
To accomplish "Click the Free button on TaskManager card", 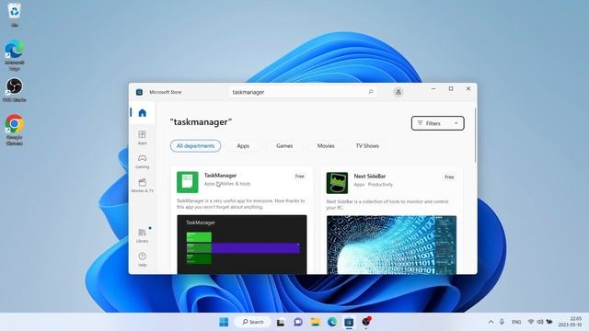I will 299,176.
